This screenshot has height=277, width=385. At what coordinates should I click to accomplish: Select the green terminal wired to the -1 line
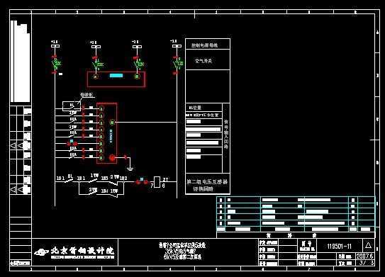pyautogui.click(x=112, y=122)
